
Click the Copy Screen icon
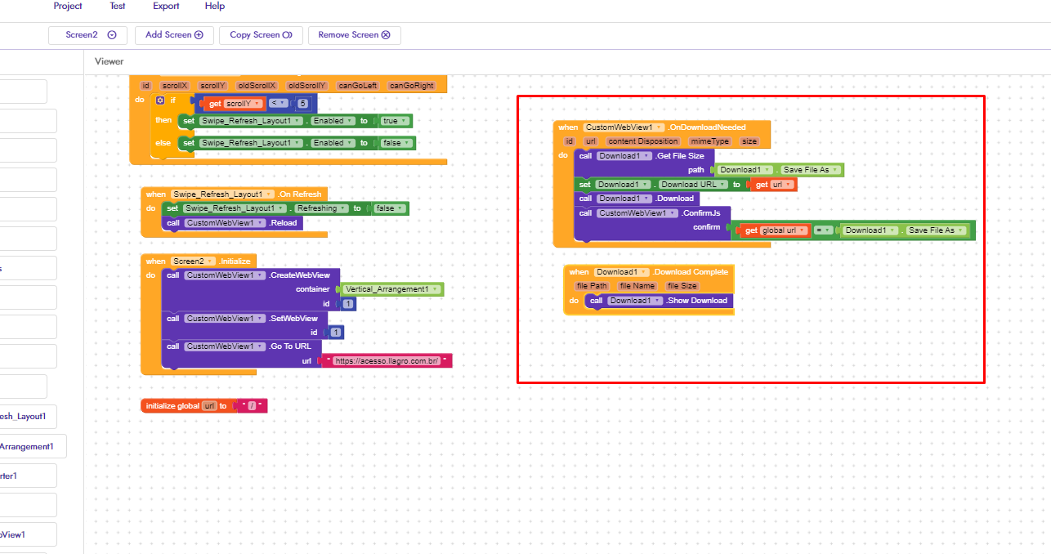pos(287,35)
